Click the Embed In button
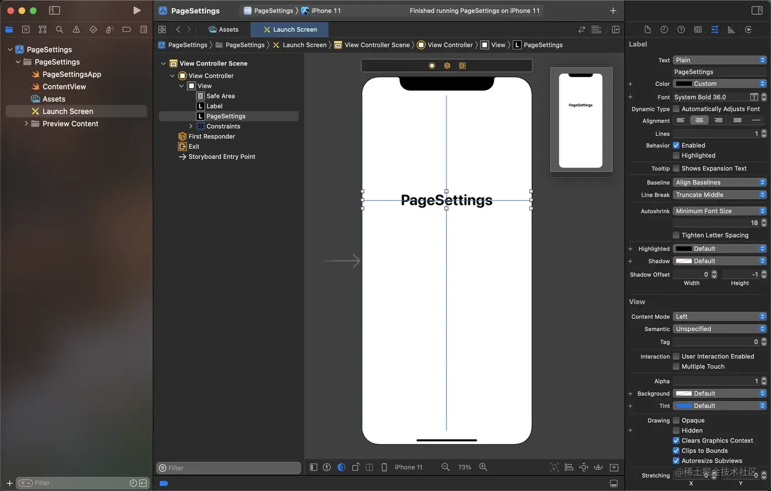 pos(614,467)
